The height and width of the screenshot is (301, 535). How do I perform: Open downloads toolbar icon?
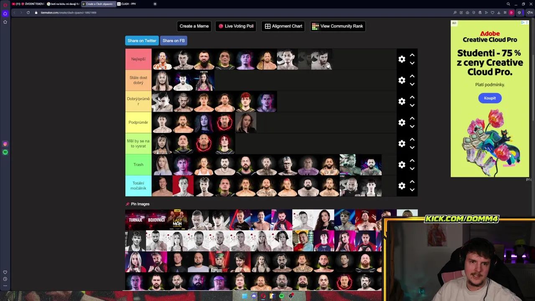tap(499, 13)
